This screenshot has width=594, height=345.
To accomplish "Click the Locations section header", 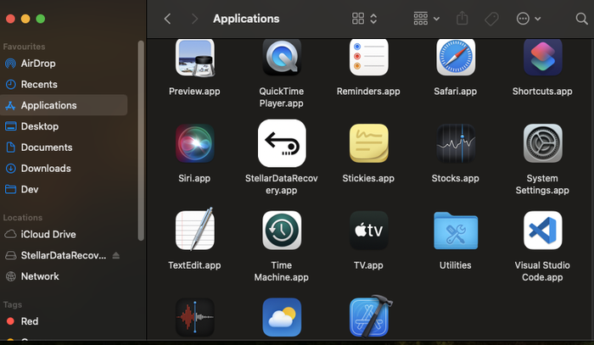I will [23, 218].
